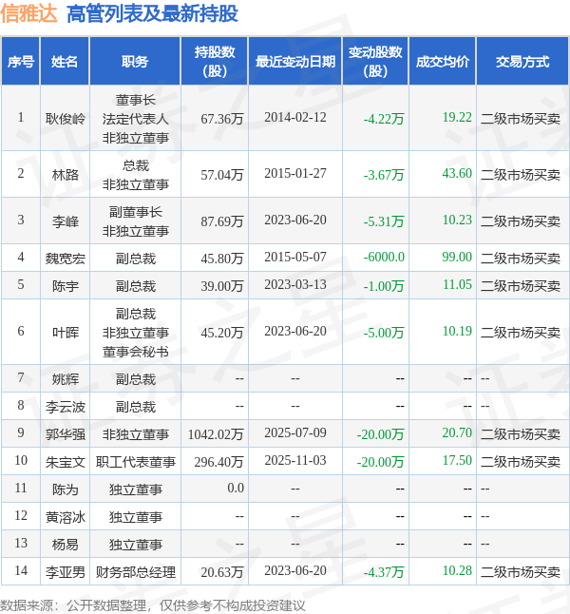Click the date 2025-11-03
This screenshot has width=570, height=614.
coord(295,460)
